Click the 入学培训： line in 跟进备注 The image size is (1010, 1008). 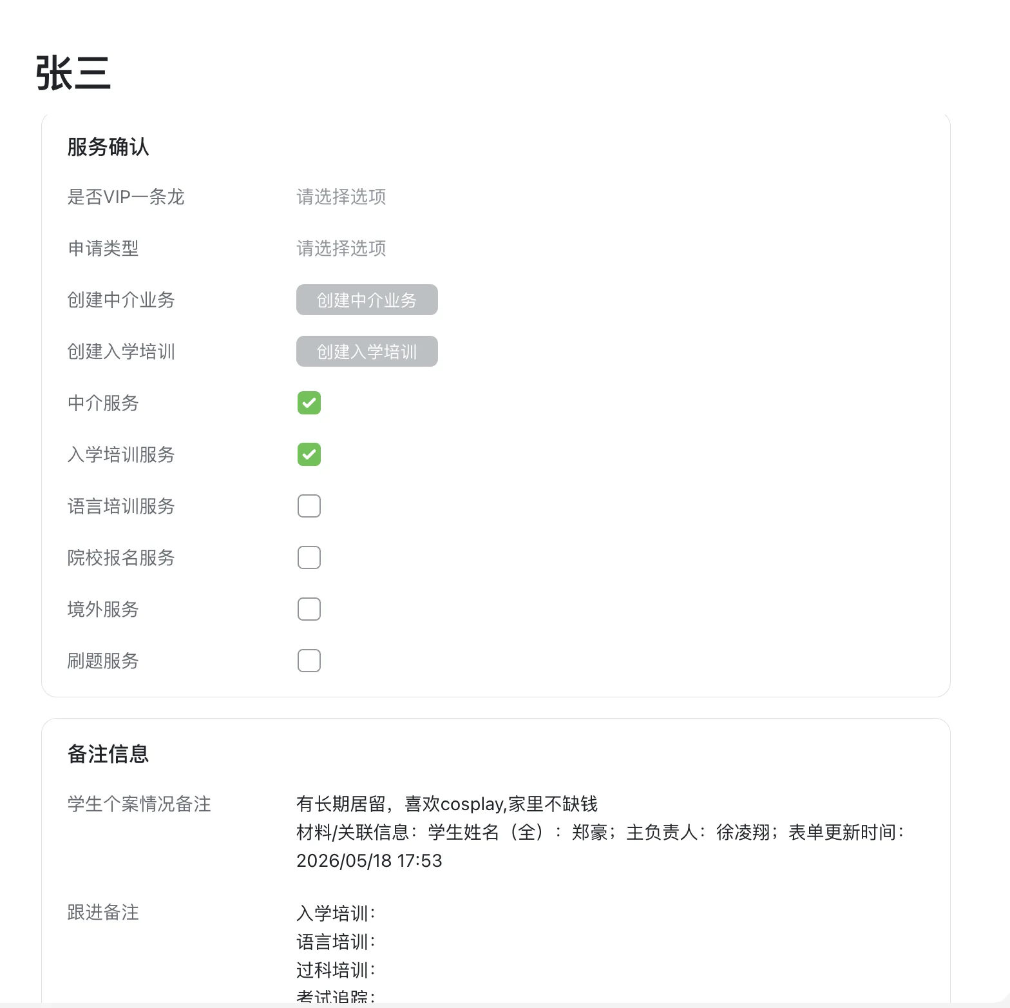[336, 913]
